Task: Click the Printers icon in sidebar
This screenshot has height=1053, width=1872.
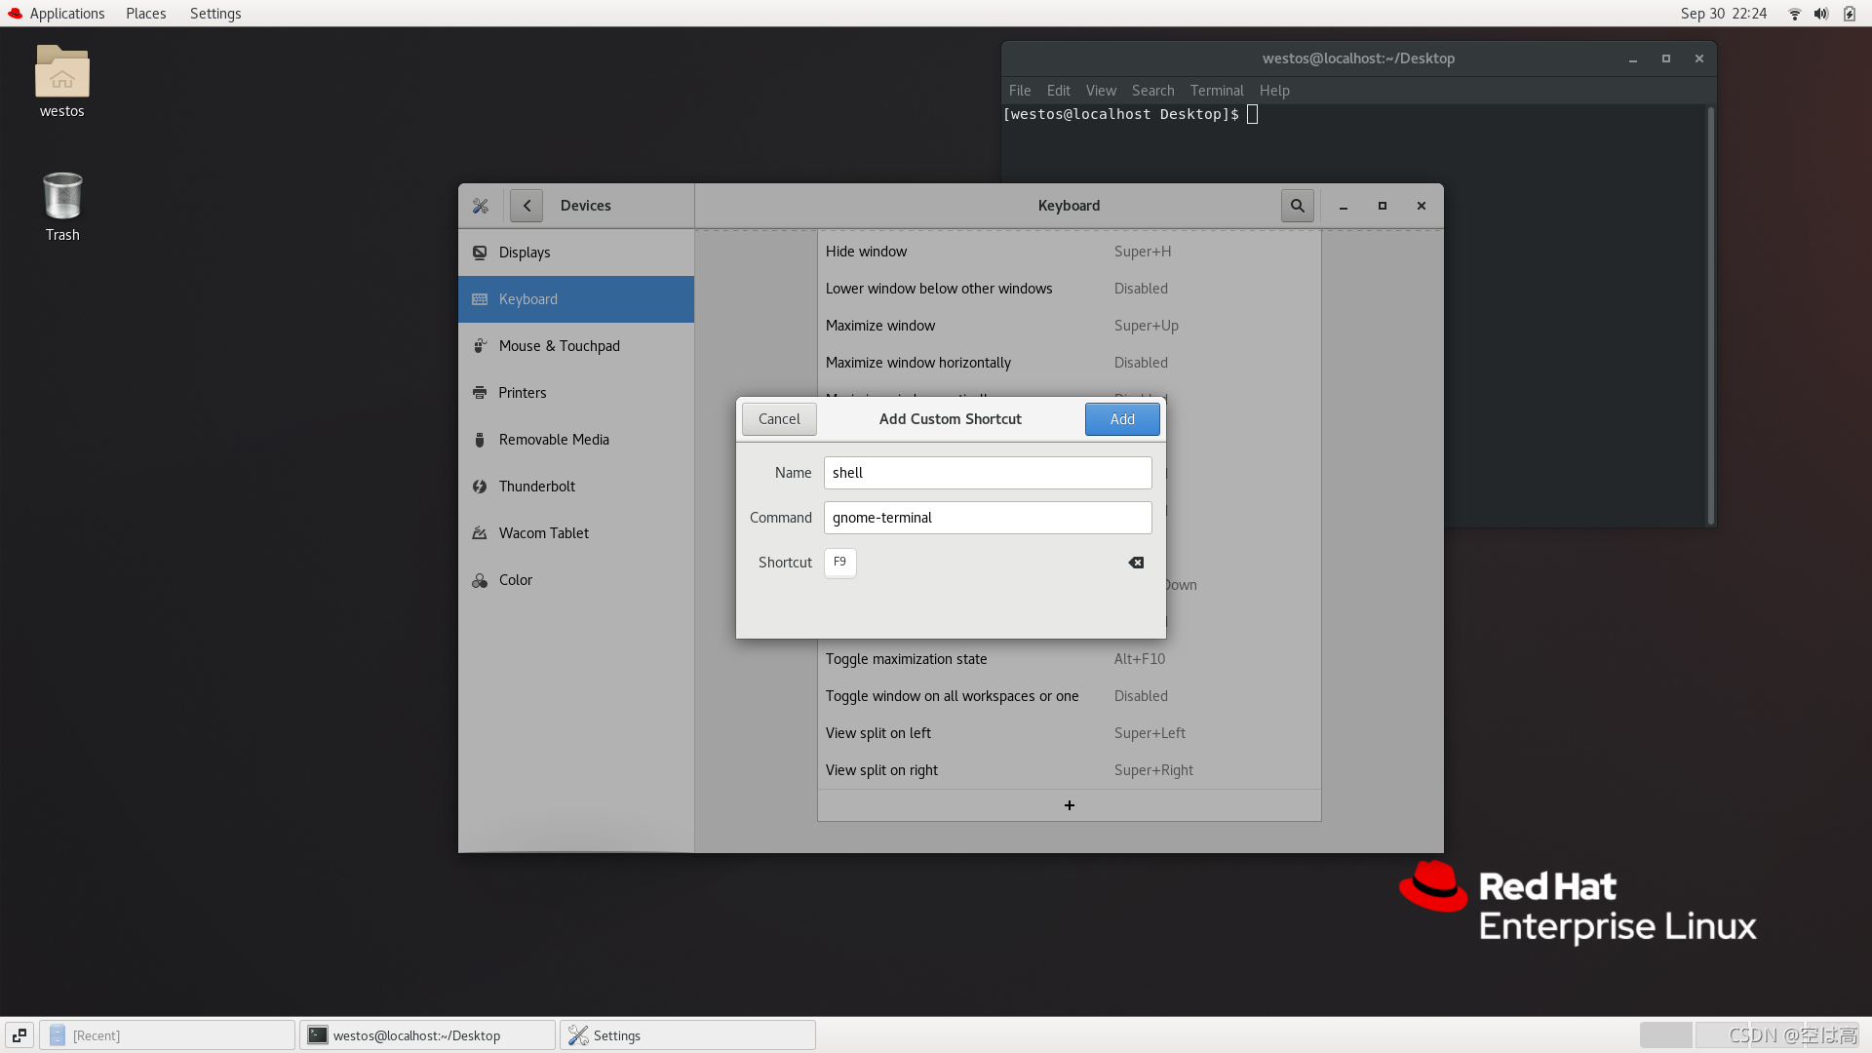Action: click(x=480, y=393)
